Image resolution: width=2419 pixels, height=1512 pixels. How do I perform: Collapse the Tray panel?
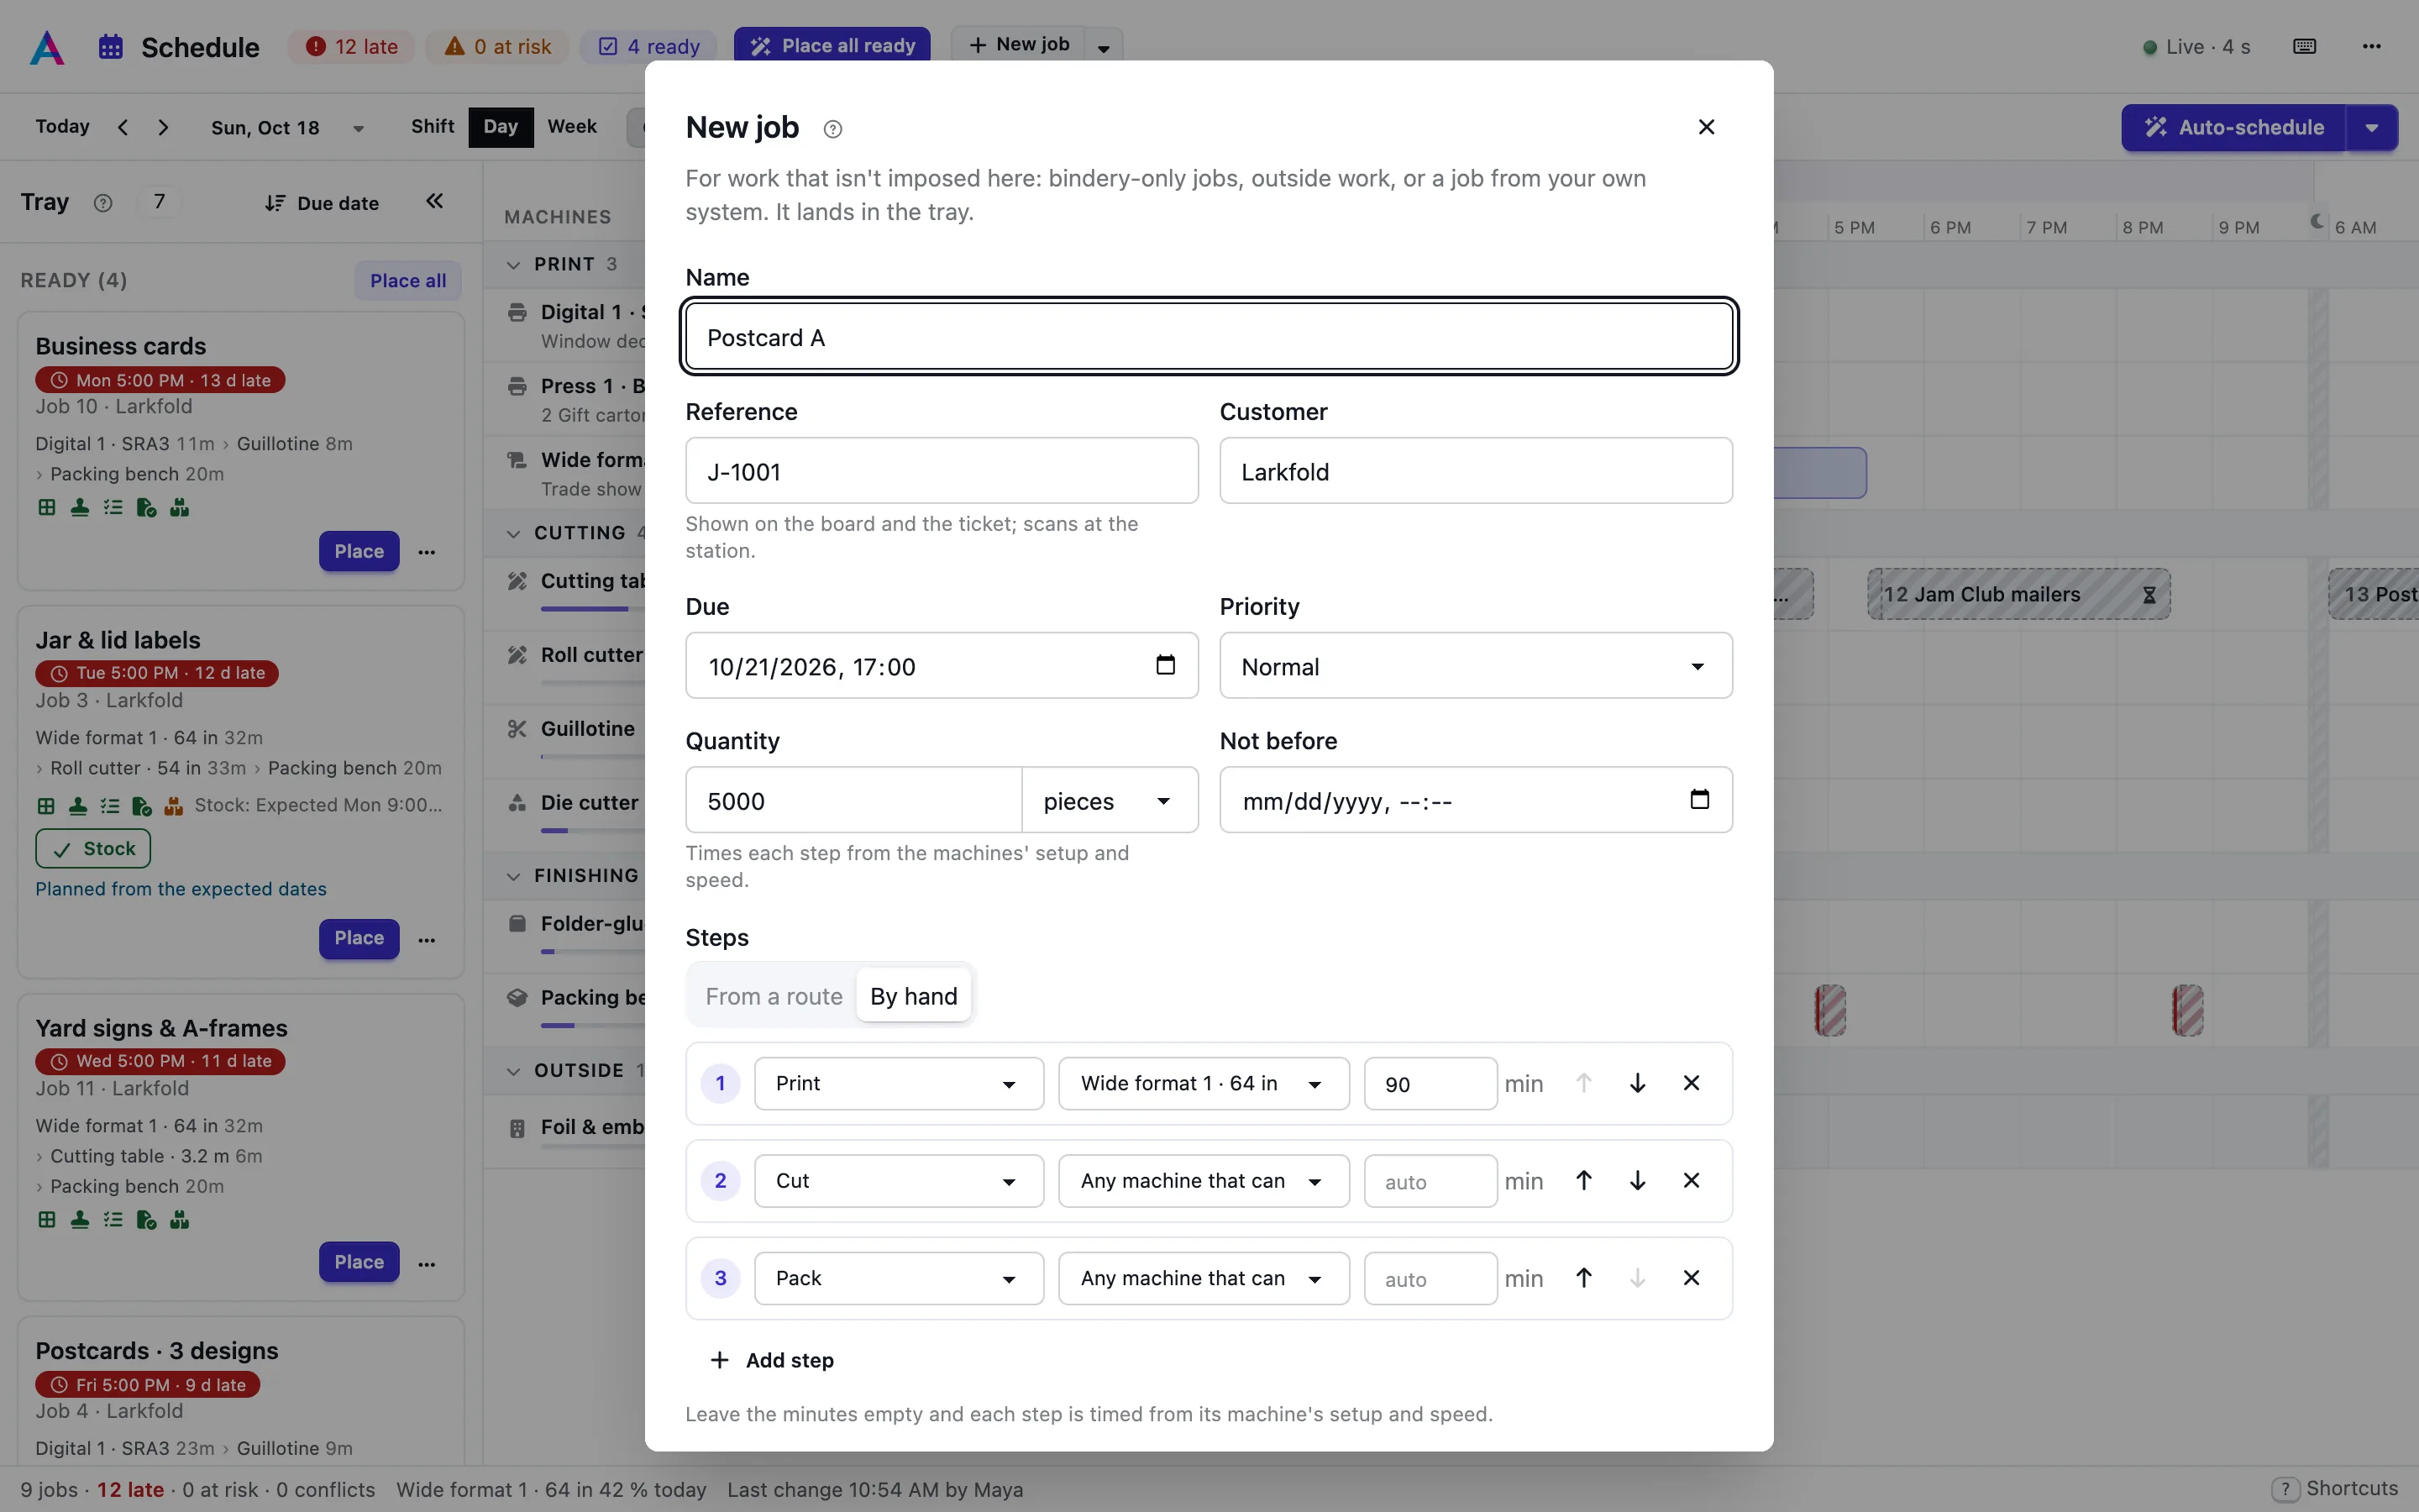[x=435, y=202]
